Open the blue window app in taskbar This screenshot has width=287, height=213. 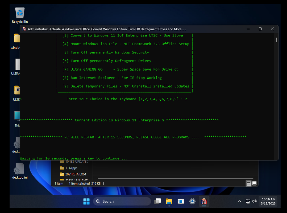(181, 201)
